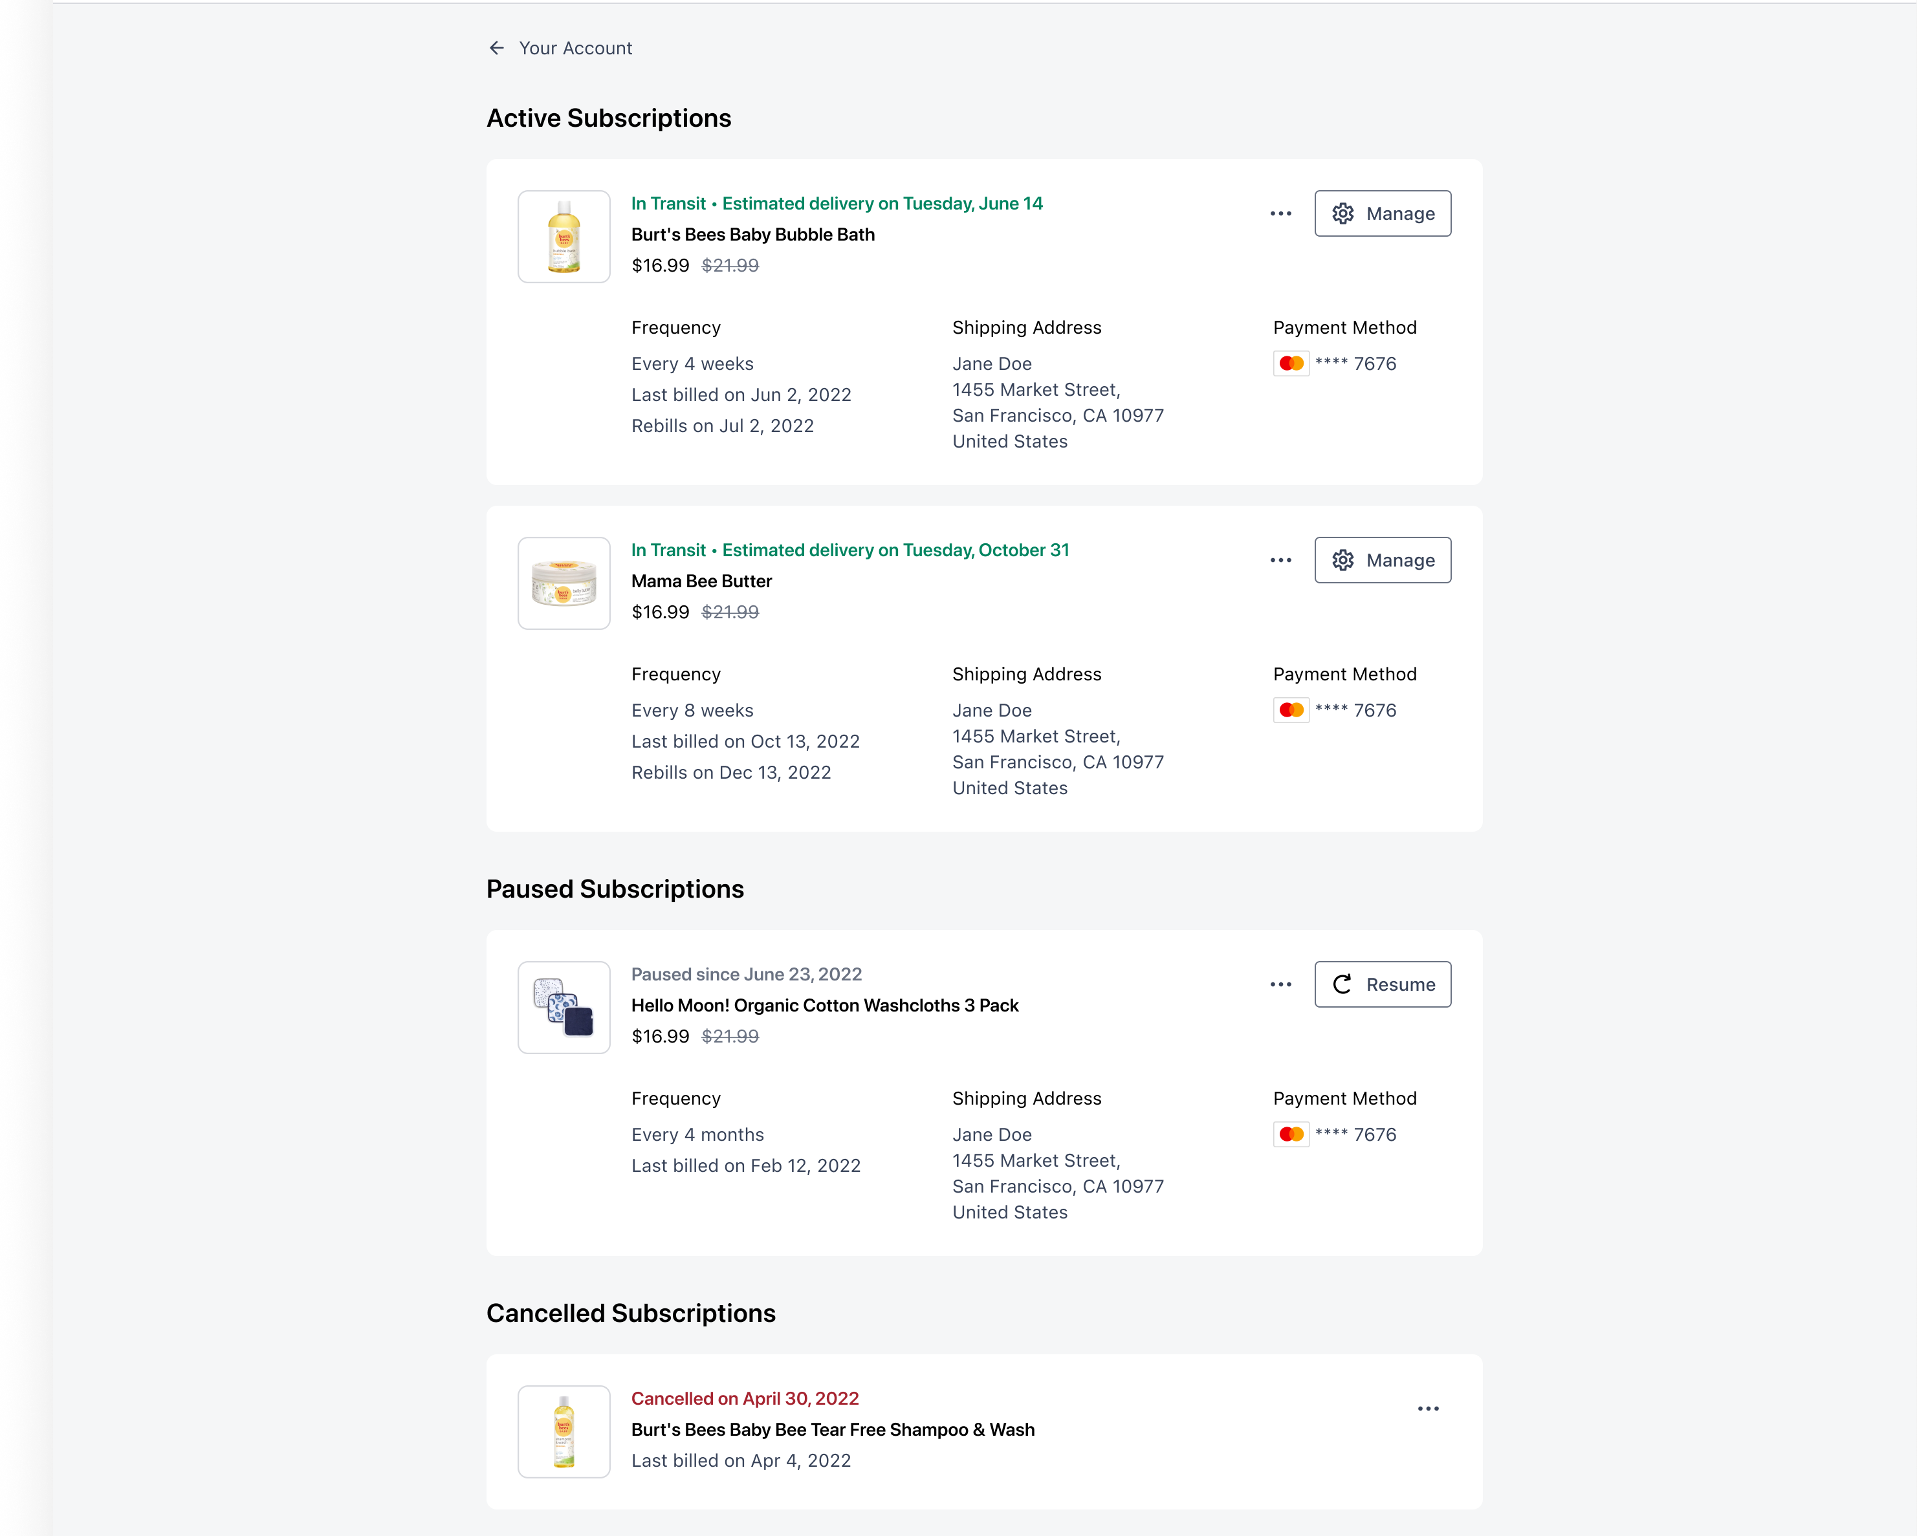Screen dimensions: 1917x1536
Task: Open more options for cancelled Tear Free Shampoo
Action: 1428,1408
